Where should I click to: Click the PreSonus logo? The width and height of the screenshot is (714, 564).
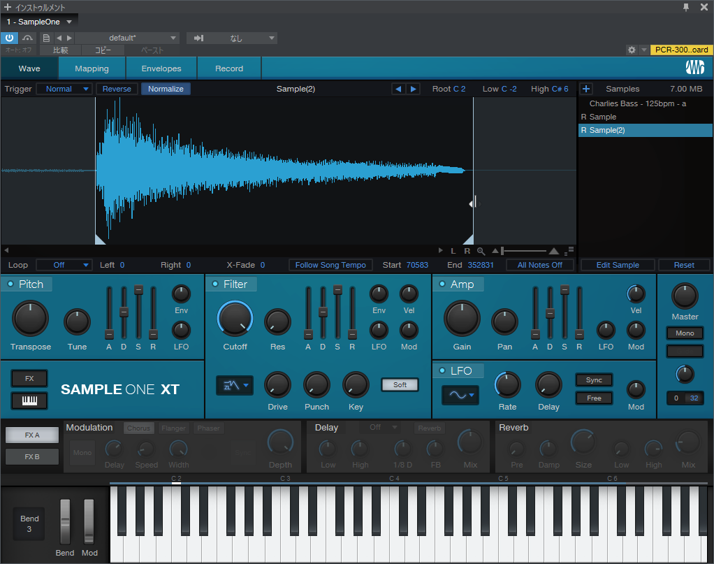pos(695,67)
